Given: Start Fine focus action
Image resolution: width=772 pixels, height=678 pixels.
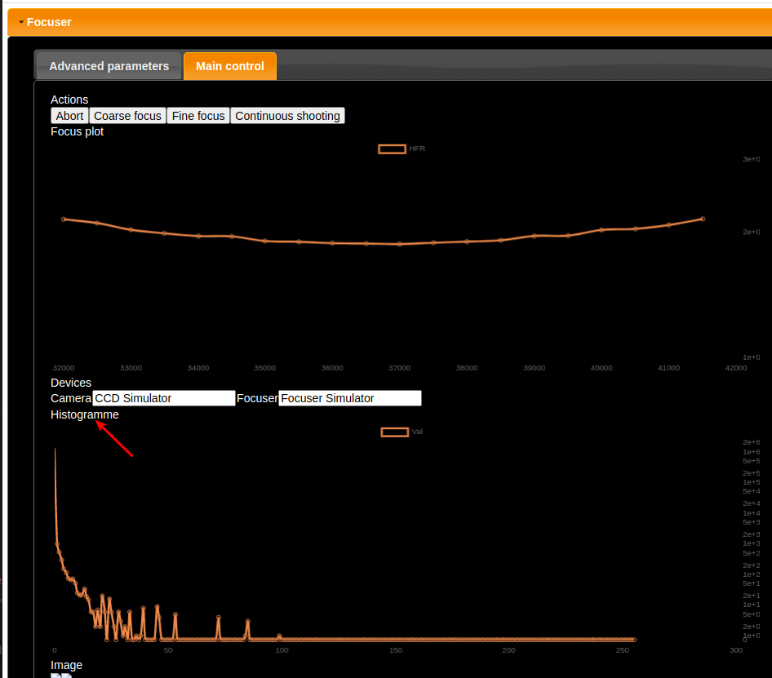Looking at the screenshot, I should tap(198, 116).
